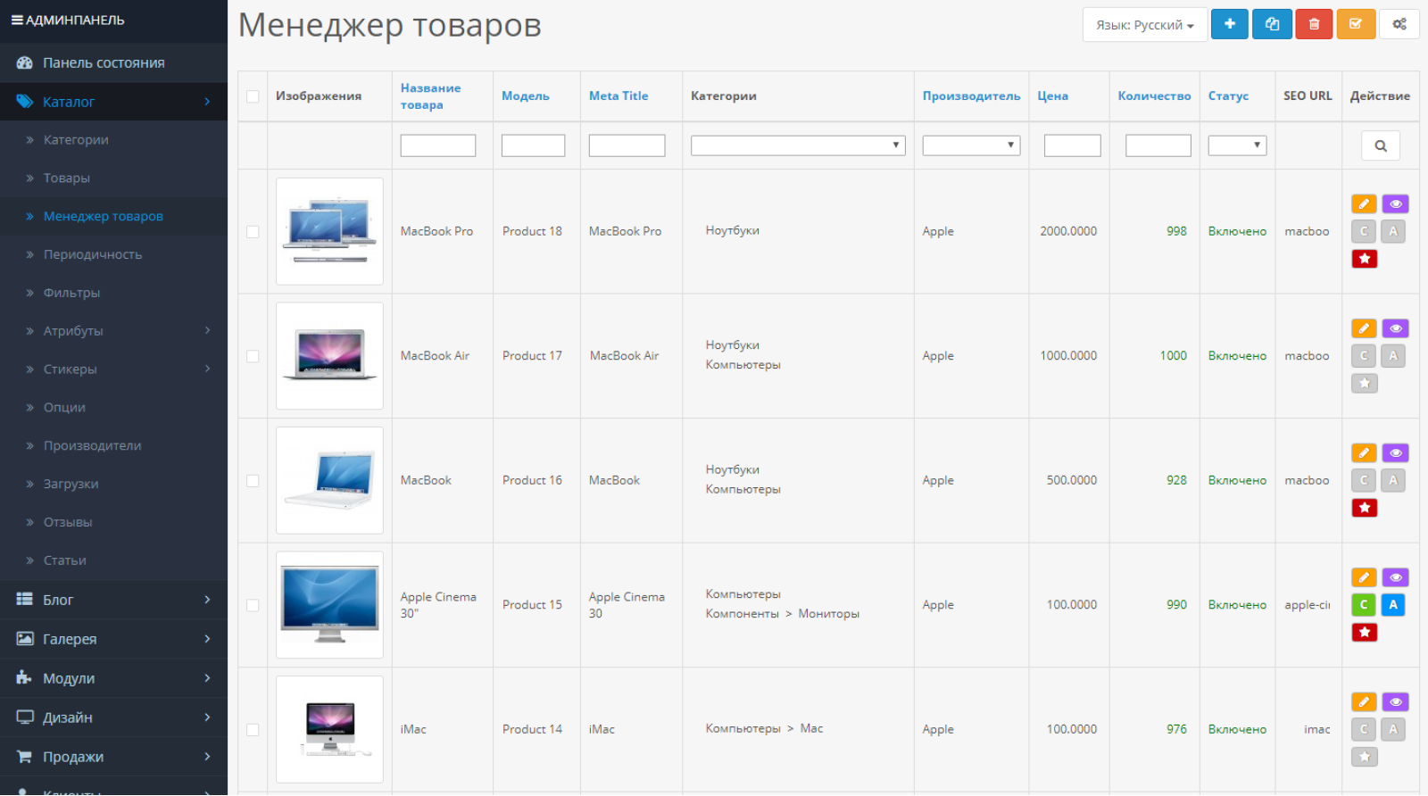Click the blue copy product button
The height and width of the screenshot is (796, 1428).
tap(1272, 24)
